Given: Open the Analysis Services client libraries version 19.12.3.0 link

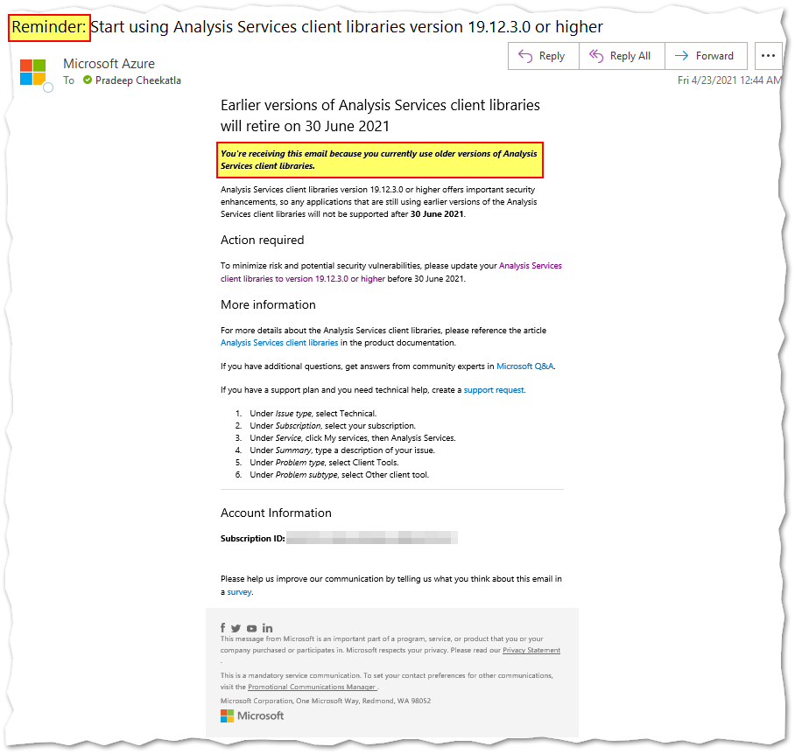Looking at the screenshot, I should point(390,272).
